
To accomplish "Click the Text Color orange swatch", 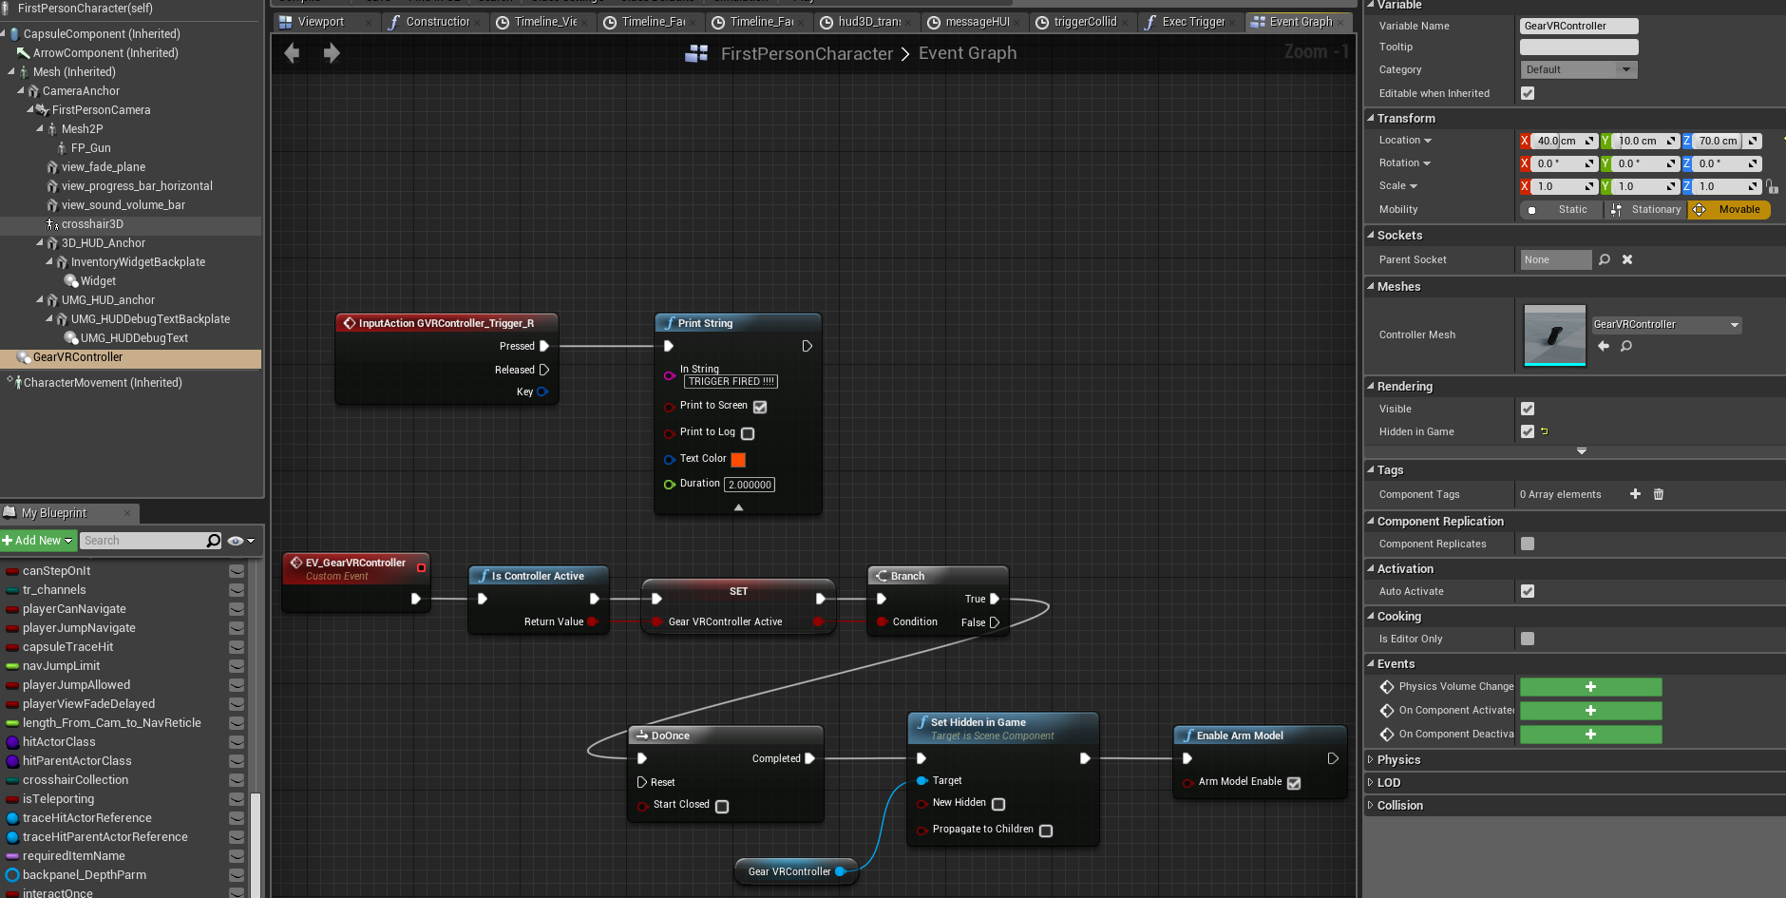I will click(738, 460).
